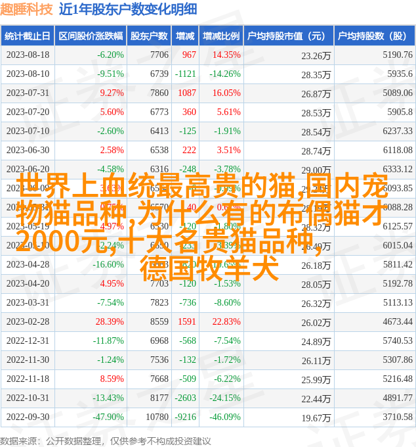416x447 pixels.
Task: Click the date cell 2023-04-28
Action: [x=28, y=264]
